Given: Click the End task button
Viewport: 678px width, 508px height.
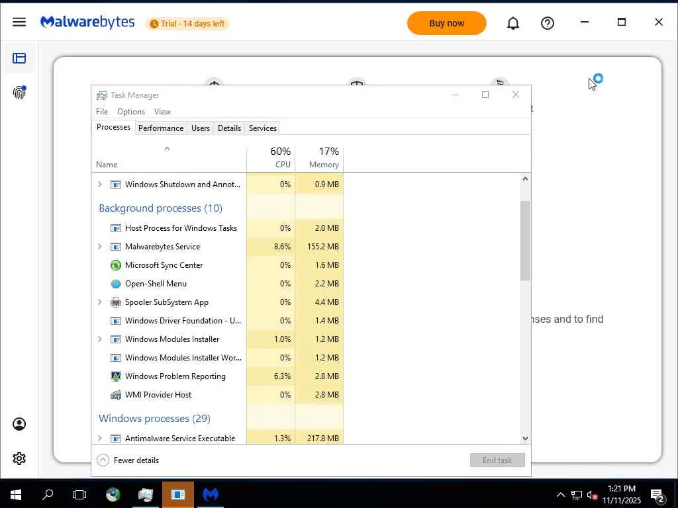Looking at the screenshot, I should 497,460.
